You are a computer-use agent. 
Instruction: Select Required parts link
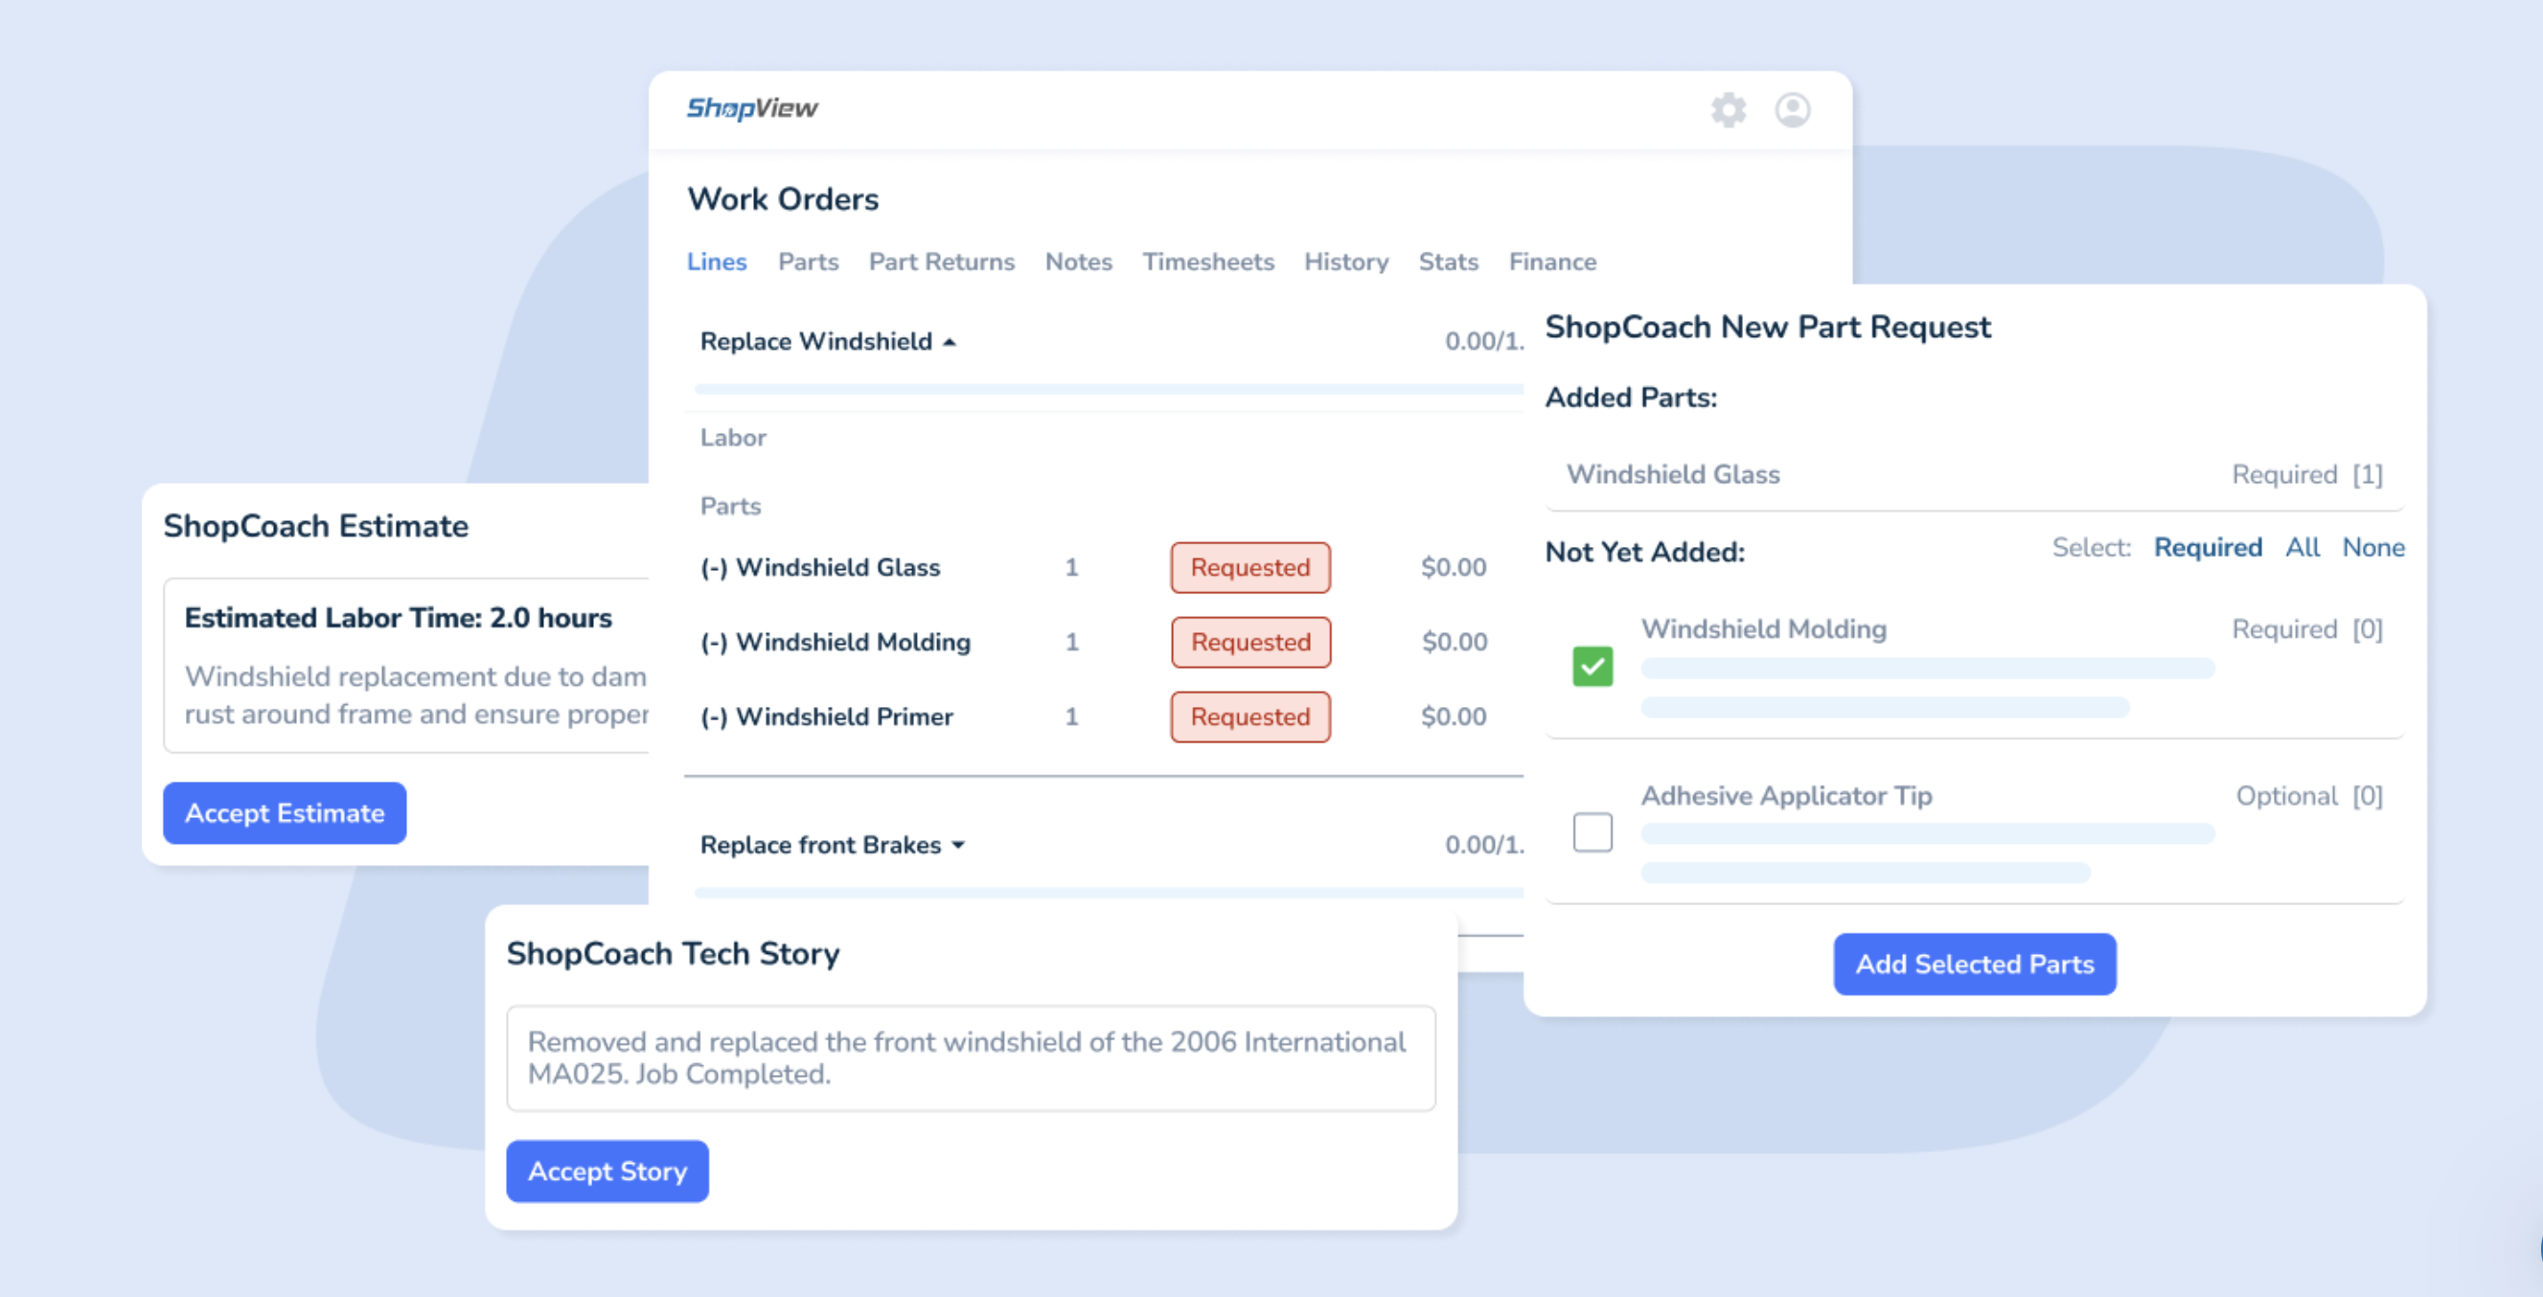(2208, 548)
